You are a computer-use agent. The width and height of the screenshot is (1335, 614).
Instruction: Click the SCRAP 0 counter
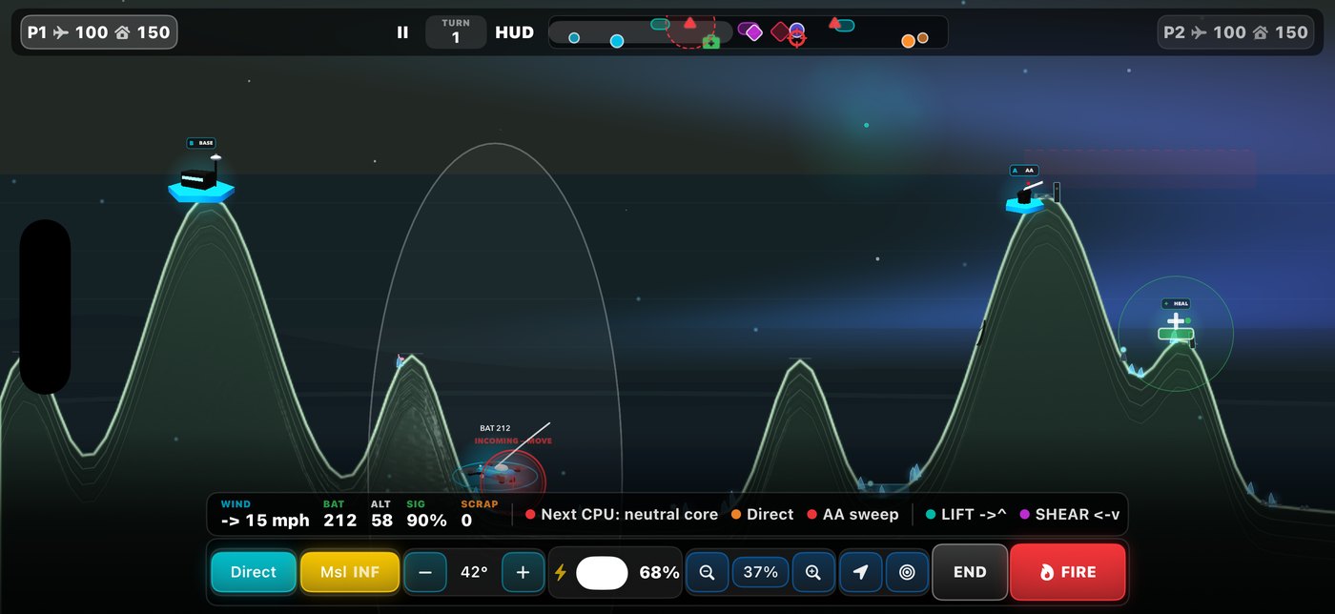[x=479, y=515]
